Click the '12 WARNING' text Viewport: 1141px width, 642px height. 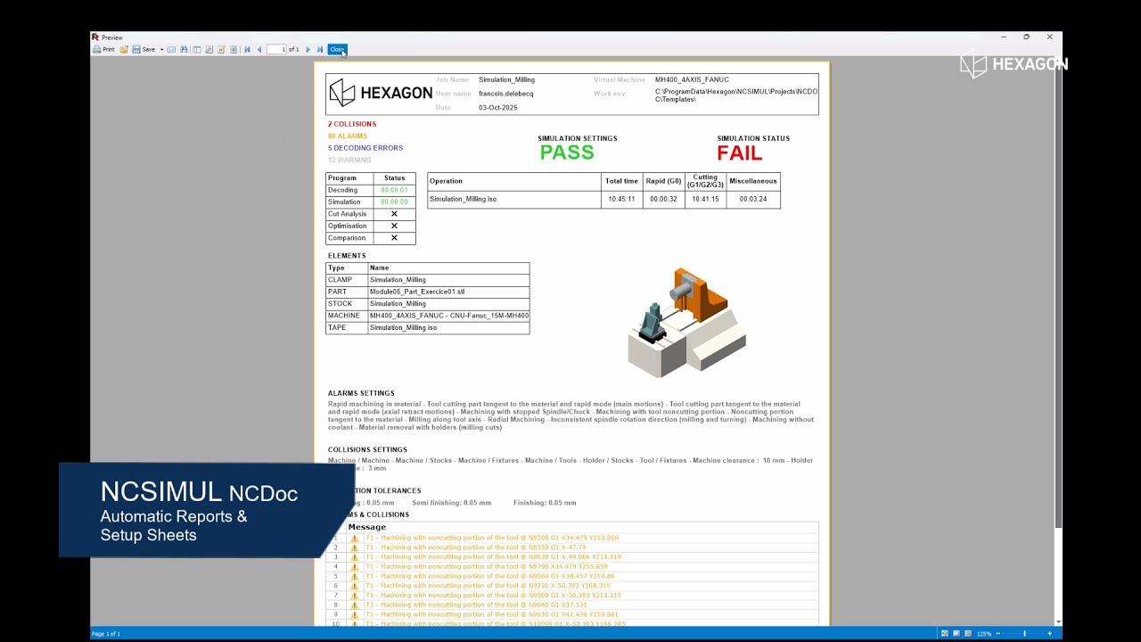coord(349,160)
